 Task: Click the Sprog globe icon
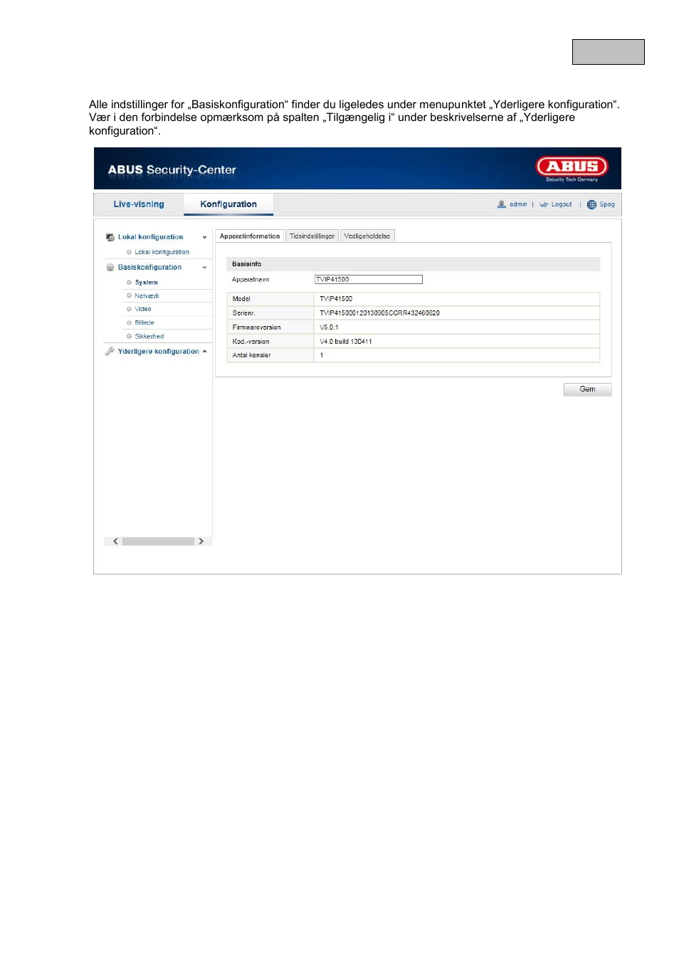(x=591, y=204)
